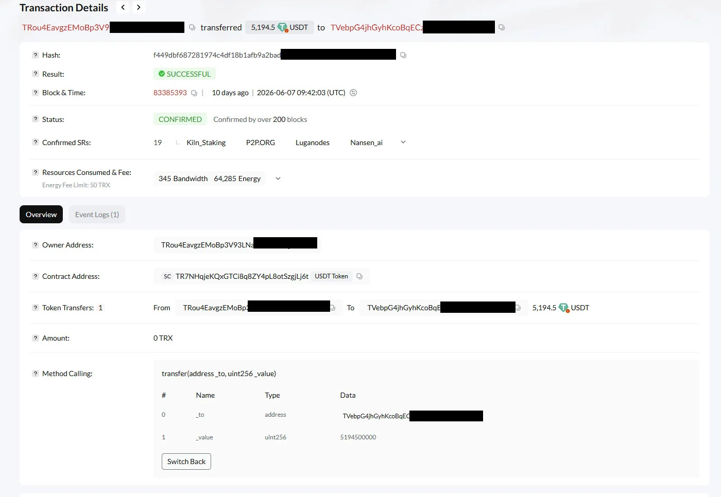Open help for Confirmed SRs
The height and width of the screenshot is (497, 721).
pos(36,142)
